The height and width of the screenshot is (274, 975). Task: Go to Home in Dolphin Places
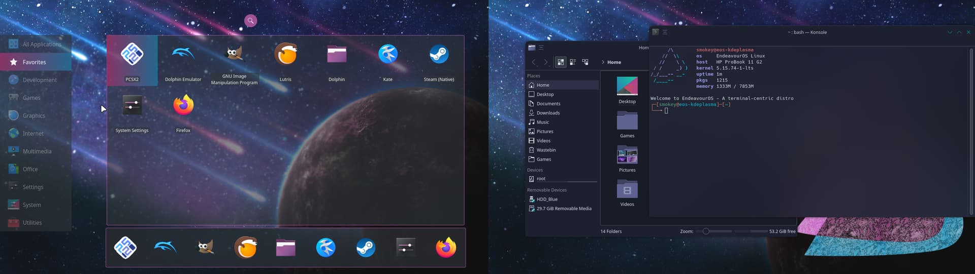click(x=562, y=85)
